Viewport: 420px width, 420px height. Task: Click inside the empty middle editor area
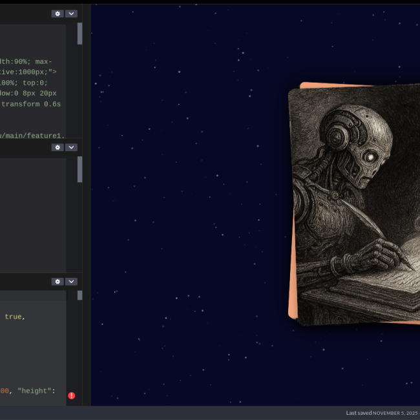coord(32,213)
